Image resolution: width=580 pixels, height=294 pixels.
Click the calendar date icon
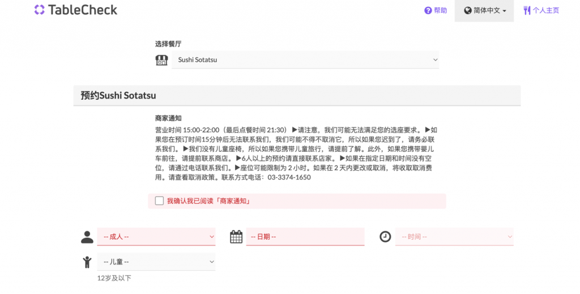tap(236, 237)
